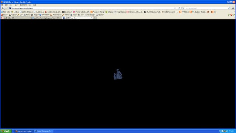
Task: Click the browser Back arrow button
Action: [3, 8]
